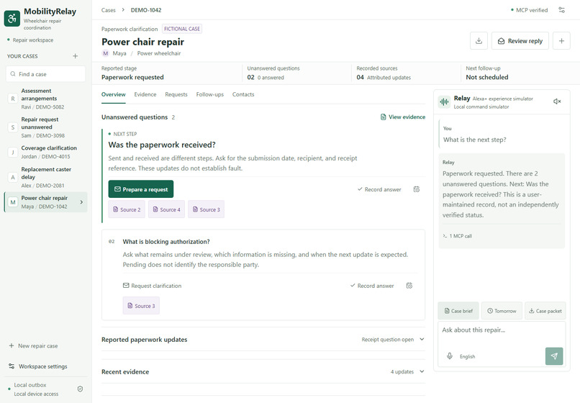Add a case with the plus beside YOUR CASES
This screenshot has height=403, width=580.
[x=75, y=56]
